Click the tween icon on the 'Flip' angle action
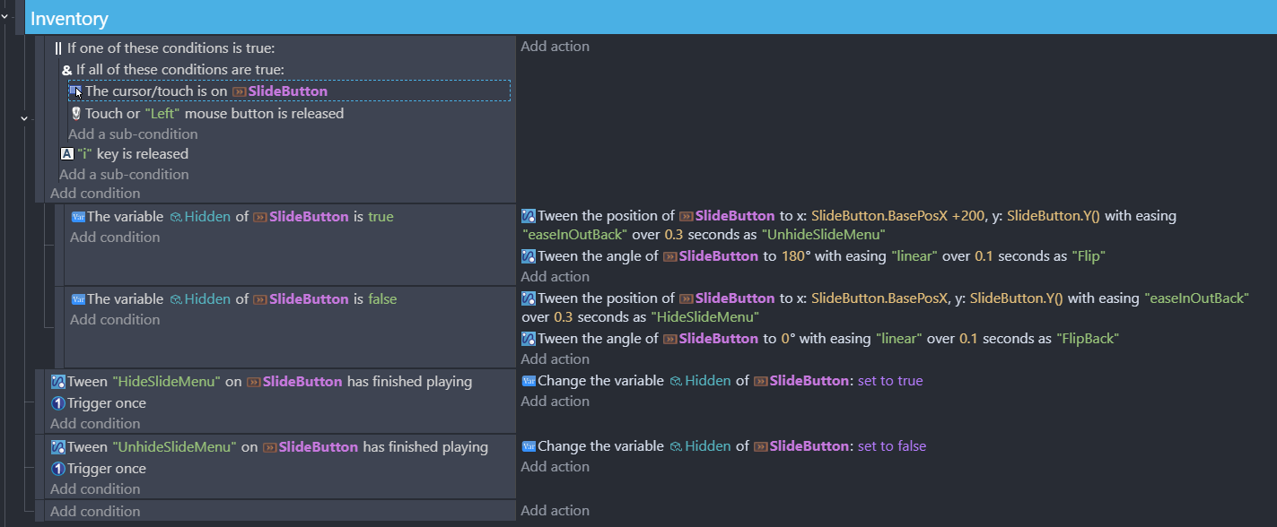Image resolution: width=1277 pixels, height=527 pixels. tap(529, 256)
